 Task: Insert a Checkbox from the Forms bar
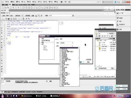[x=13, y=8]
